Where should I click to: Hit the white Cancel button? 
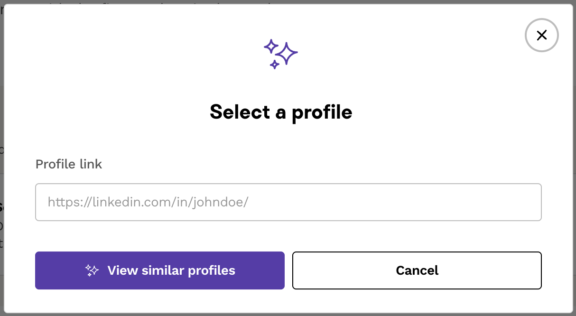[x=417, y=270]
